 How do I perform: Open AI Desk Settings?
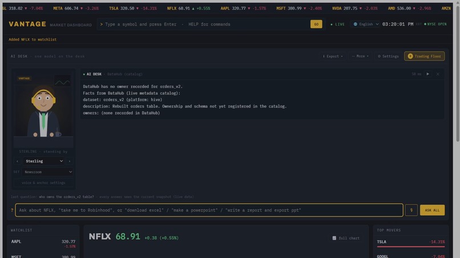[x=388, y=56]
